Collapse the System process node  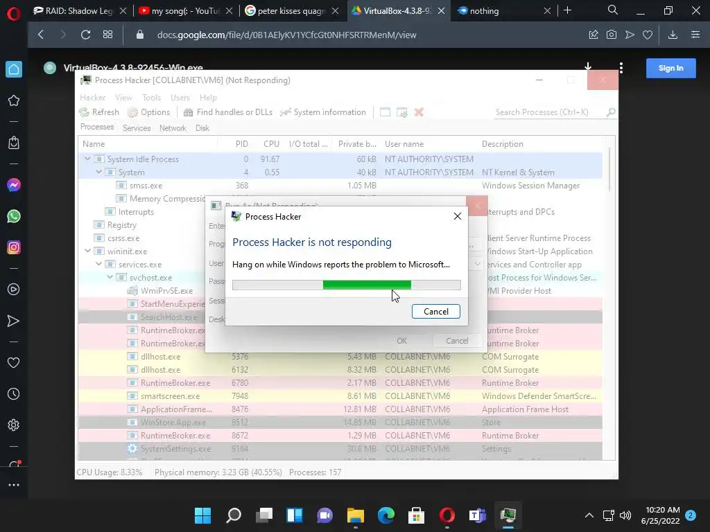[98, 172]
